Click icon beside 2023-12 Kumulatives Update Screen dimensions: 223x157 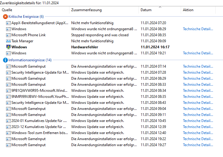pos(8,127)
